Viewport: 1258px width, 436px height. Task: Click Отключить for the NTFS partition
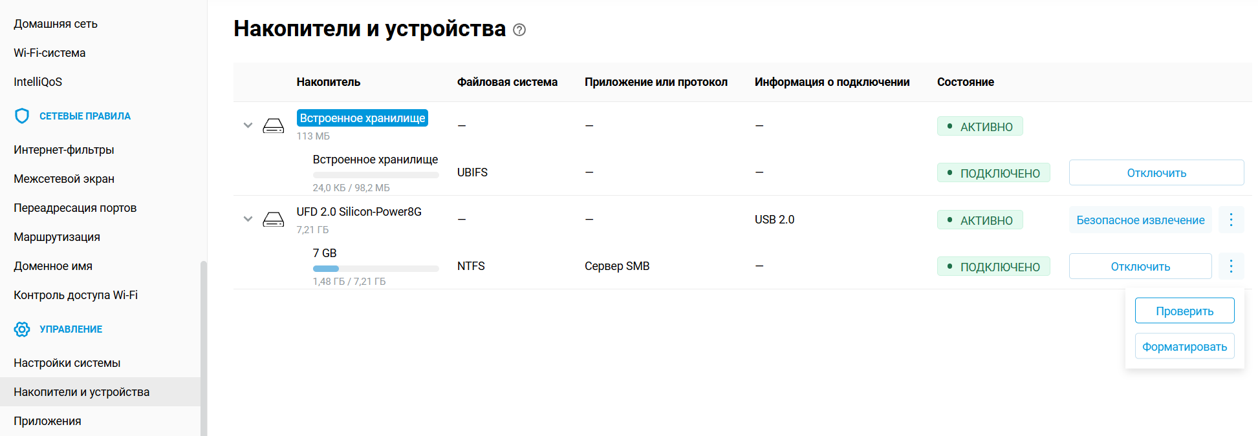[1140, 267]
